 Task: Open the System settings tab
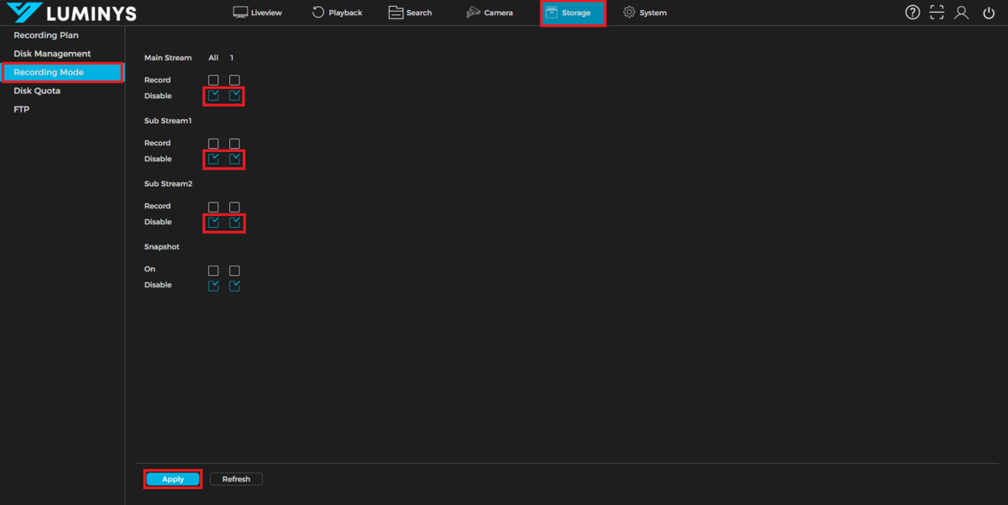pos(644,13)
